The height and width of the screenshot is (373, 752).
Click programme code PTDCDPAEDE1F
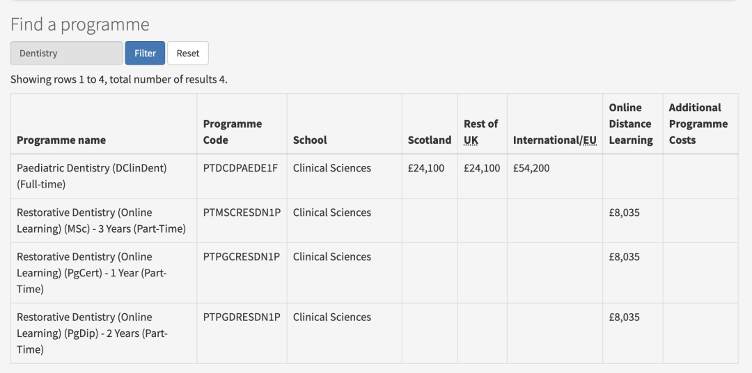point(240,168)
